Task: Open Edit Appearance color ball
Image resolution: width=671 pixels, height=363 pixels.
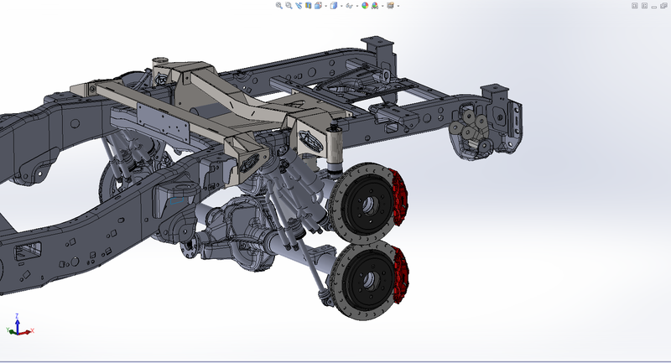Action: [x=365, y=6]
